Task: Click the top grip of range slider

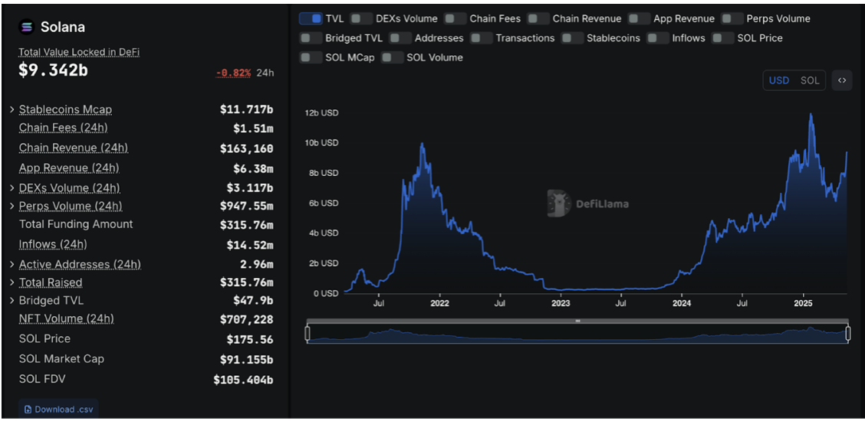Action: (577, 320)
